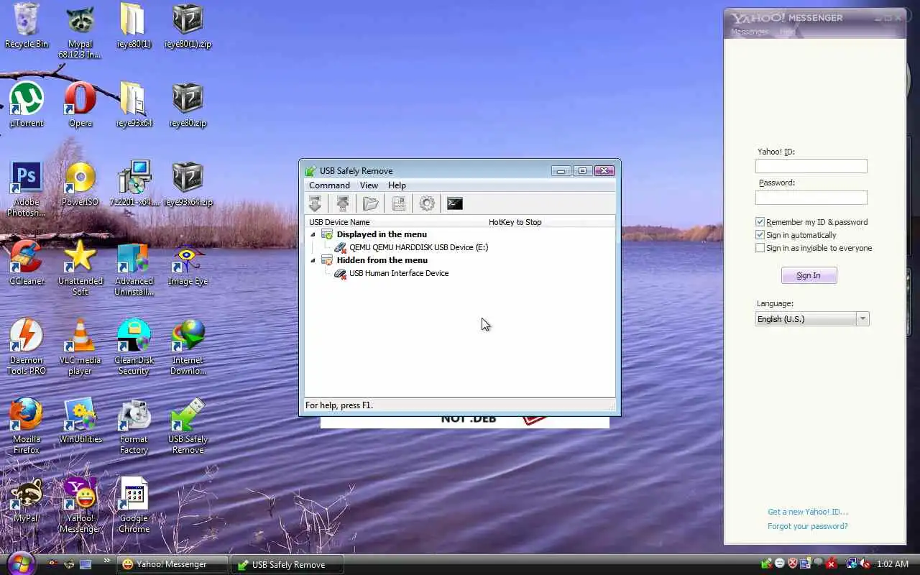Open options via the gear toolbar icon

coord(427,203)
